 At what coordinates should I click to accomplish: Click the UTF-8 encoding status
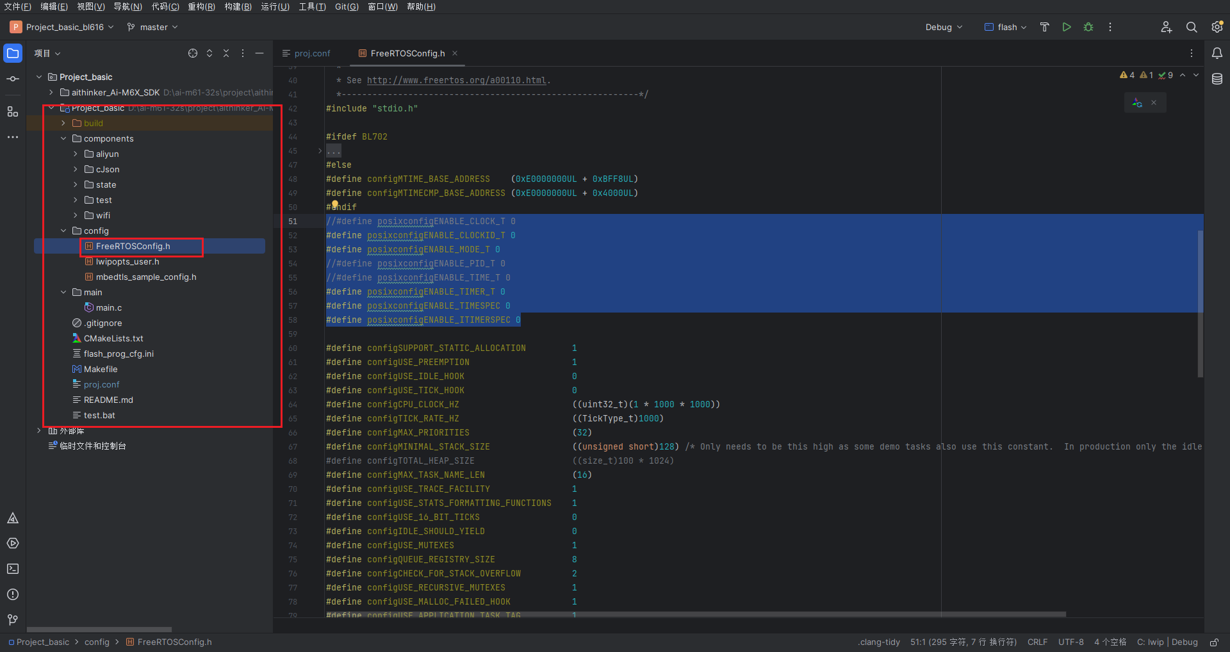click(x=1070, y=642)
